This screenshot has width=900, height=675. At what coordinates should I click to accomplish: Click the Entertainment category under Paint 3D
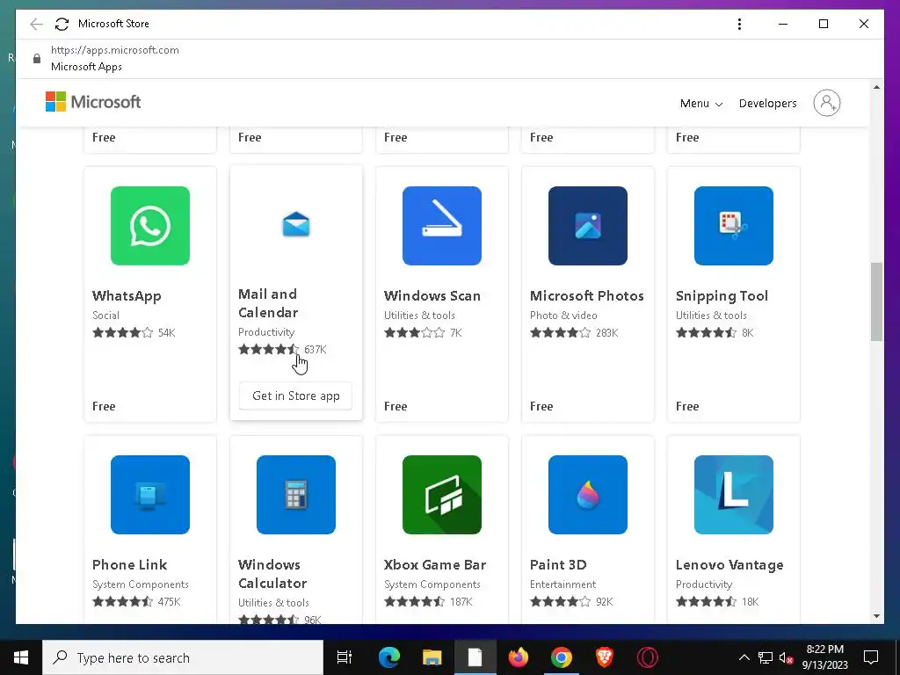tap(562, 584)
